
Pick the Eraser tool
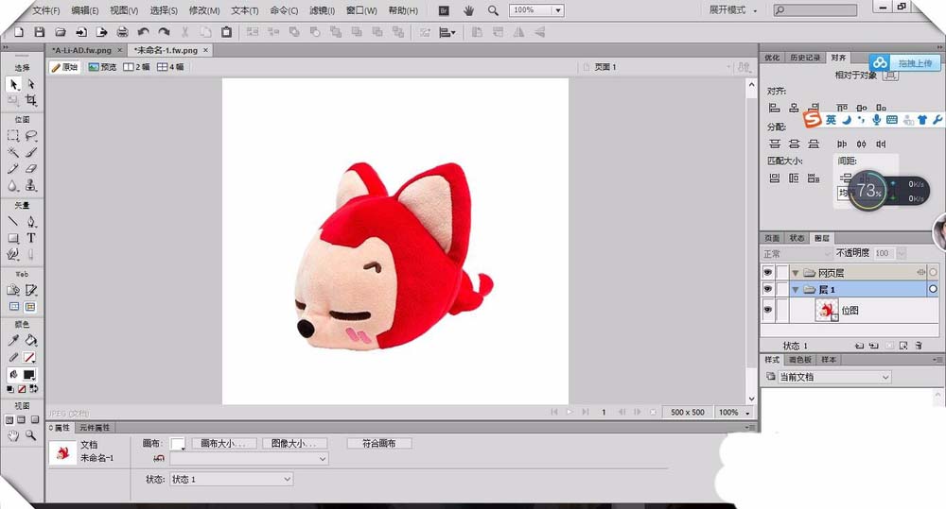pyautogui.click(x=30, y=169)
